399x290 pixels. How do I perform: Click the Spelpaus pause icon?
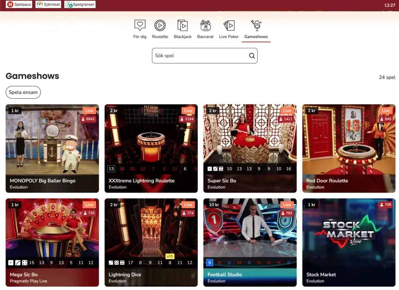[x=10, y=5]
